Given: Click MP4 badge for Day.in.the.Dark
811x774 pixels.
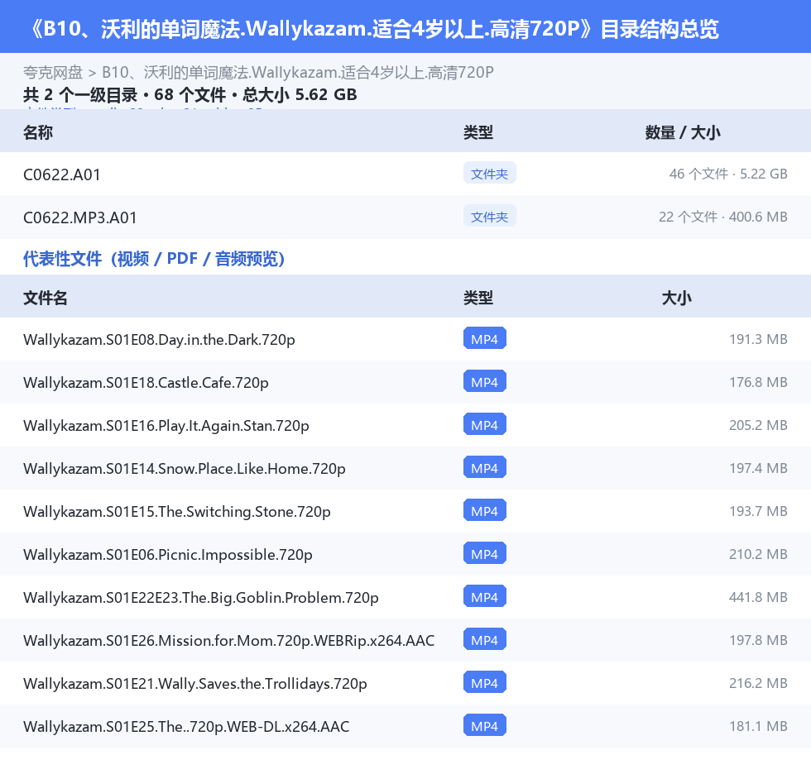Looking at the screenshot, I should point(485,338).
